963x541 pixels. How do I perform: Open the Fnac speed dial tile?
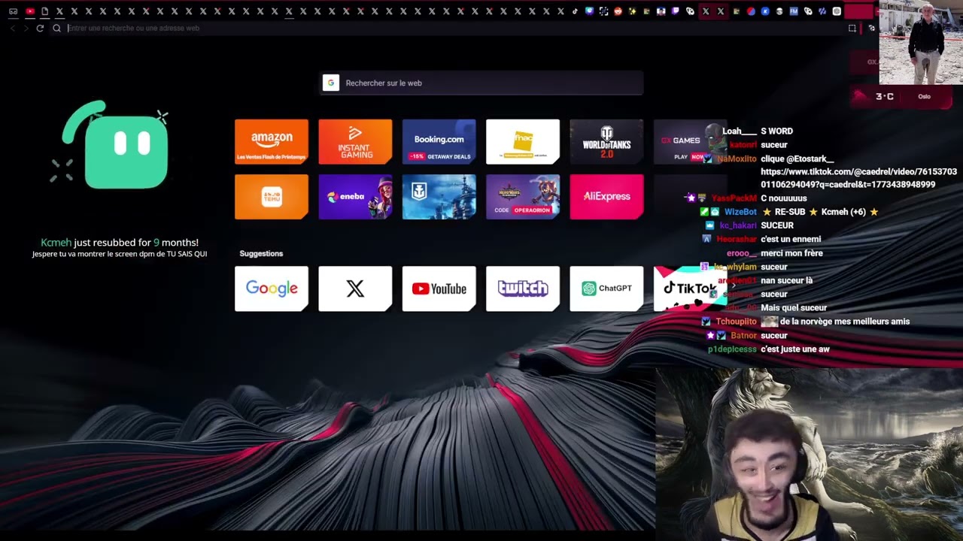[523, 141]
